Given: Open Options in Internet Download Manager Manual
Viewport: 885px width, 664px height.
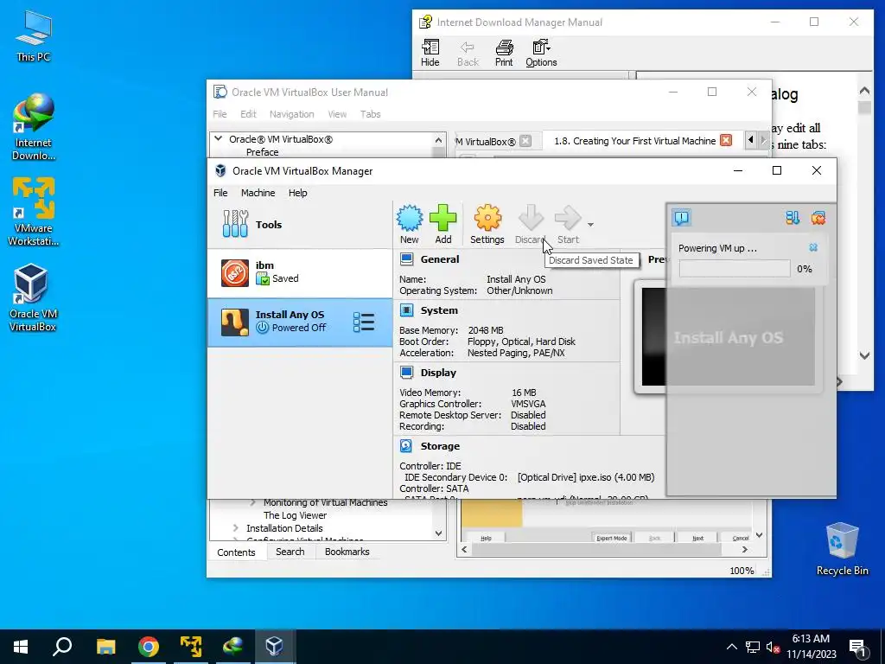Looking at the screenshot, I should point(541,54).
